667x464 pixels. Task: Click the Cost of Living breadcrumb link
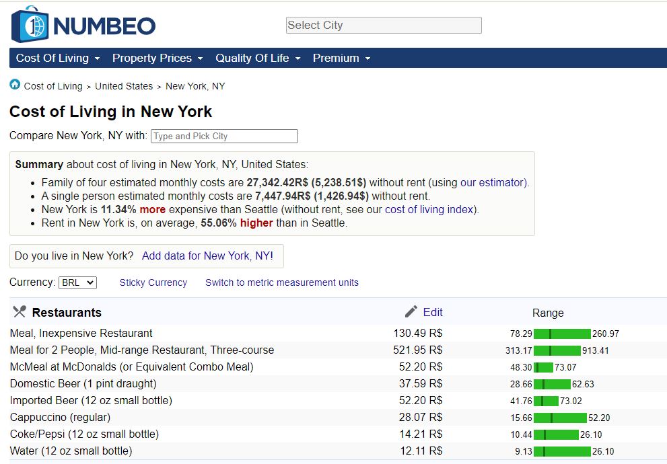(53, 87)
